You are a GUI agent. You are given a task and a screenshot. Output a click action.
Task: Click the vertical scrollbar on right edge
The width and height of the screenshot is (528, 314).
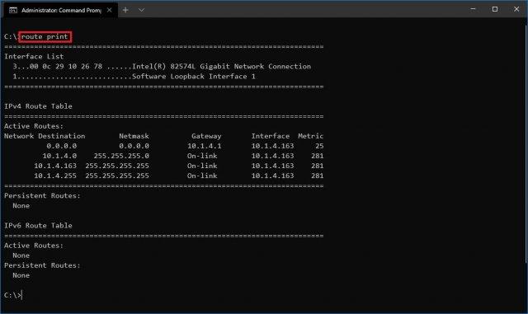(526, 142)
